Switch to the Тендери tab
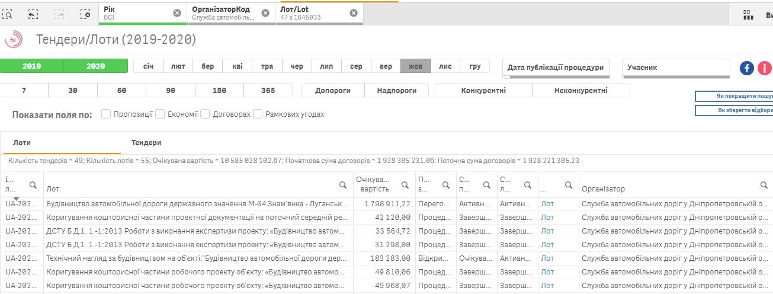The height and width of the screenshot is (294, 773). (x=146, y=143)
